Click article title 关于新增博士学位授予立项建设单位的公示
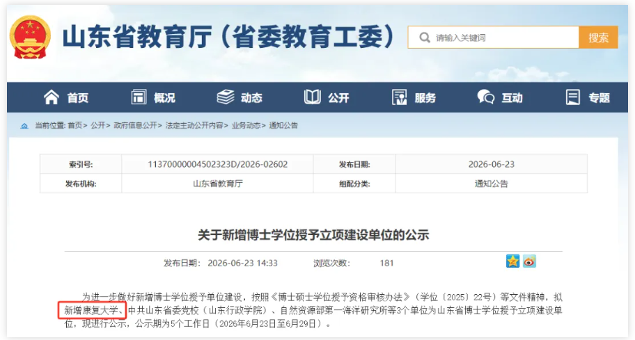This screenshot has height=340, width=635. [313, 235]
